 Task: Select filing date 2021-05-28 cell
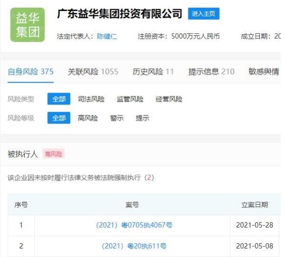pos(255,225)
